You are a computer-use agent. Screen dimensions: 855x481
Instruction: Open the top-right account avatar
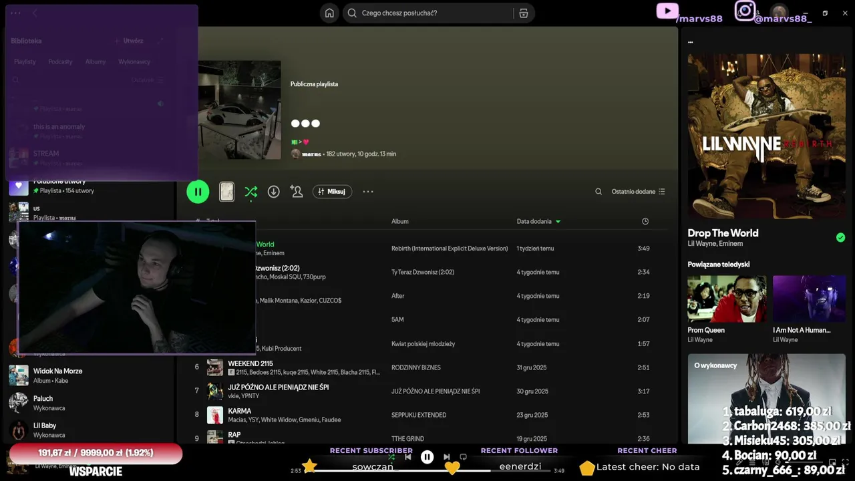coord(779,13)
